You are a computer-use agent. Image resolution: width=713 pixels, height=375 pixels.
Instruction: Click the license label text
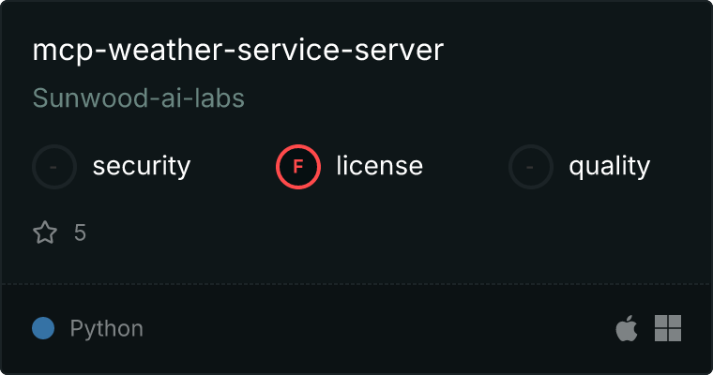click(380, 166)
